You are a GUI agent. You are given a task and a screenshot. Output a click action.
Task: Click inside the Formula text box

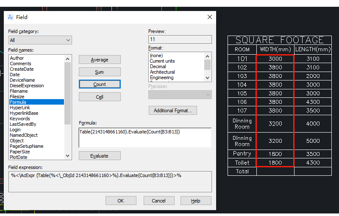point(145,138)
